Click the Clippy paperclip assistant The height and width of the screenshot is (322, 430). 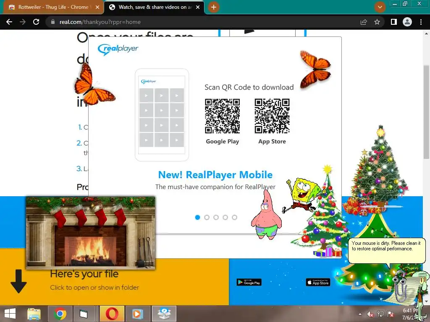pos(400,286)
